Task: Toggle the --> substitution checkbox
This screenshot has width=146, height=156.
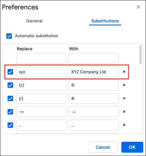Action: pyautogui.click(x=10, y=112)
